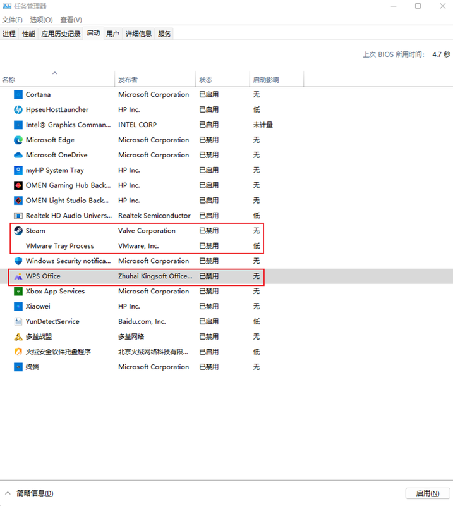Select the OMEN Gaming Hub icon
The width and height of the screenshot is (453, 506).
[18, 185]
